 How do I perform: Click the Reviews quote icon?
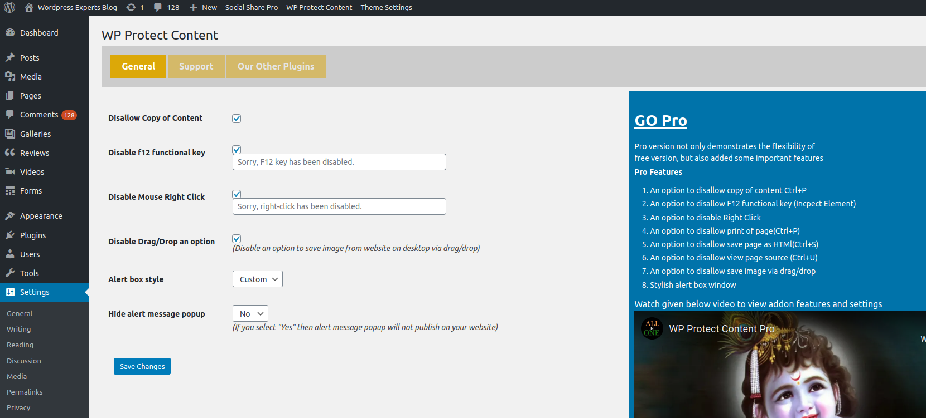pyautogui.click(x=10, y=153)
